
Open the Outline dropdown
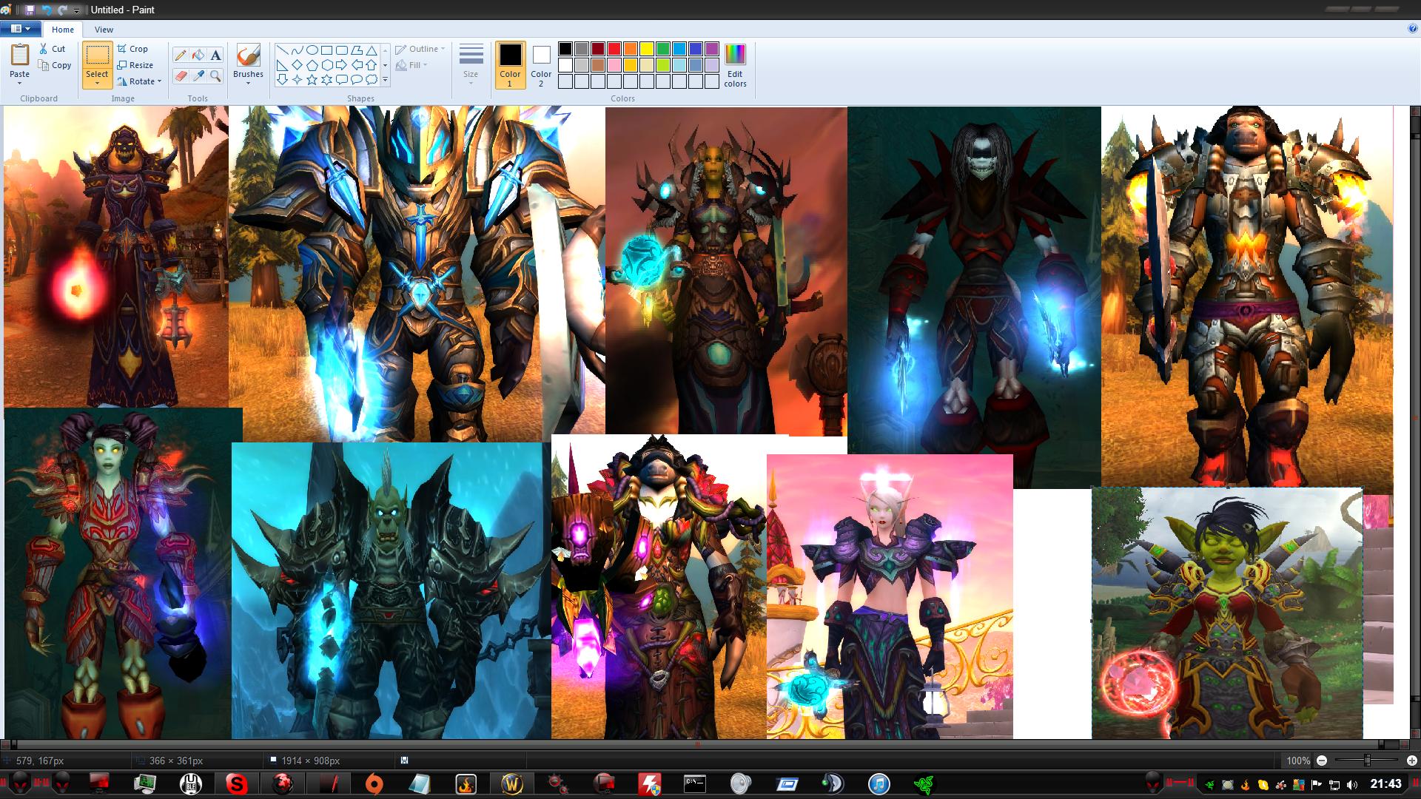pos(420,49)
